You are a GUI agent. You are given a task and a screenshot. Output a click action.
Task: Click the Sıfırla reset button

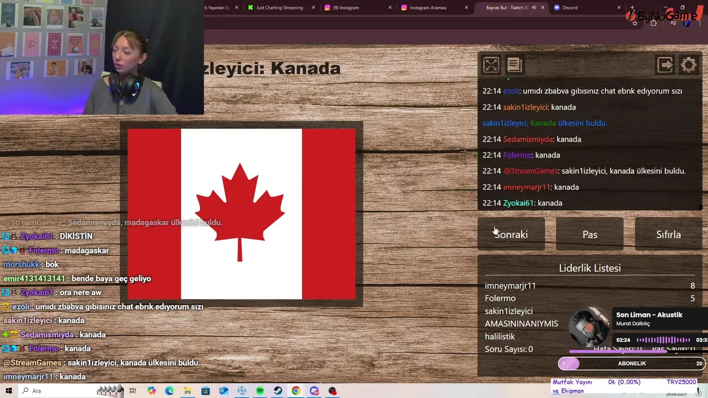tap(668, 234)
